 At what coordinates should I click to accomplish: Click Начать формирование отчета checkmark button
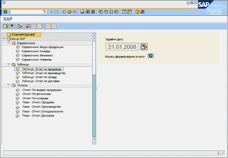click(x=151, y=56)
